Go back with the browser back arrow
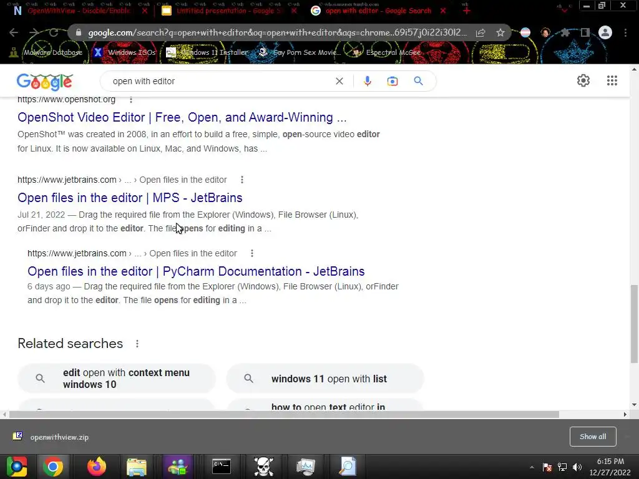The width and height of the screenshot is (639, 479). (x=14, y=32)
